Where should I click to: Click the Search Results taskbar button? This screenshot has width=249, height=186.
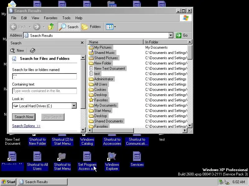[43, 182]
